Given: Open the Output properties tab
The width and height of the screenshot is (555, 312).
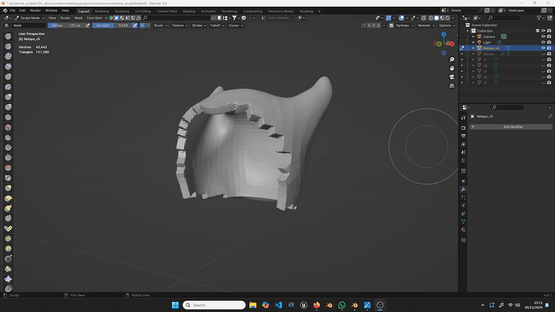Looking at the screenshot, I should (463, 136).
